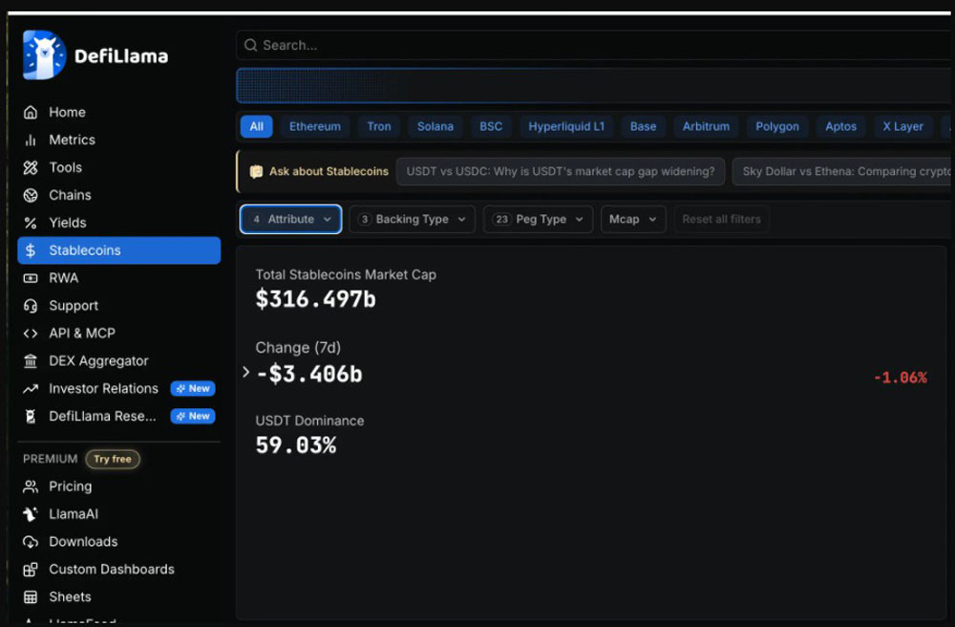The height and width of the screenshot is (627, 955).
Task: Click the Downloads cloud icon
Action: pos(31,542)
